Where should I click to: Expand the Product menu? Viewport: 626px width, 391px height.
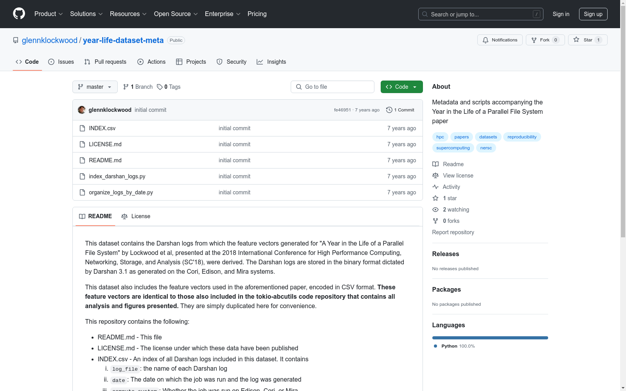pos(49,14)
